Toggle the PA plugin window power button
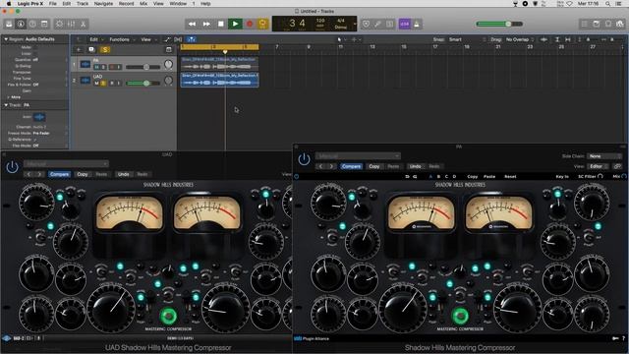 pos(304,159)
